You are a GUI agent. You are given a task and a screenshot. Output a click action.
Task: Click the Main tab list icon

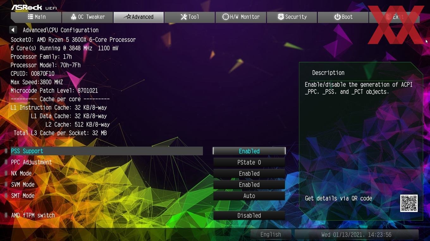coord(30,17)
